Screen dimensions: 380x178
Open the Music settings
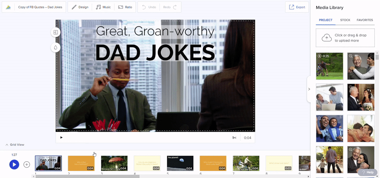tap(103, 7)
